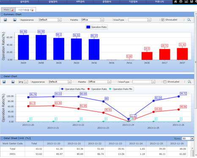Click the magnifier icon in Summary Chart toolbar
The image size is (197, 158).
(x=189, y=20)
